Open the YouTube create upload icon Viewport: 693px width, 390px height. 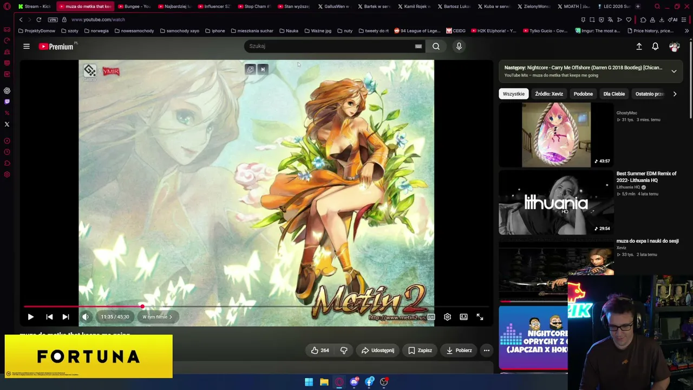(639, 47)
